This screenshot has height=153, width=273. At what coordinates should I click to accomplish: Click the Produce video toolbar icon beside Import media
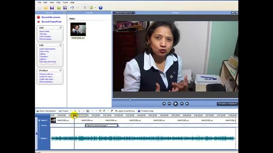coord(65,8)
